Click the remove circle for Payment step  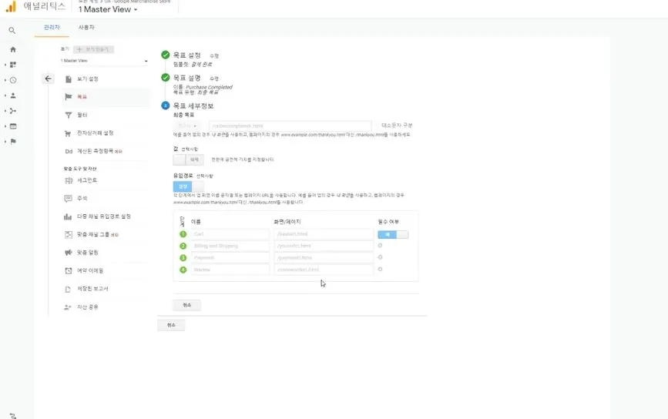pos(380,257)
